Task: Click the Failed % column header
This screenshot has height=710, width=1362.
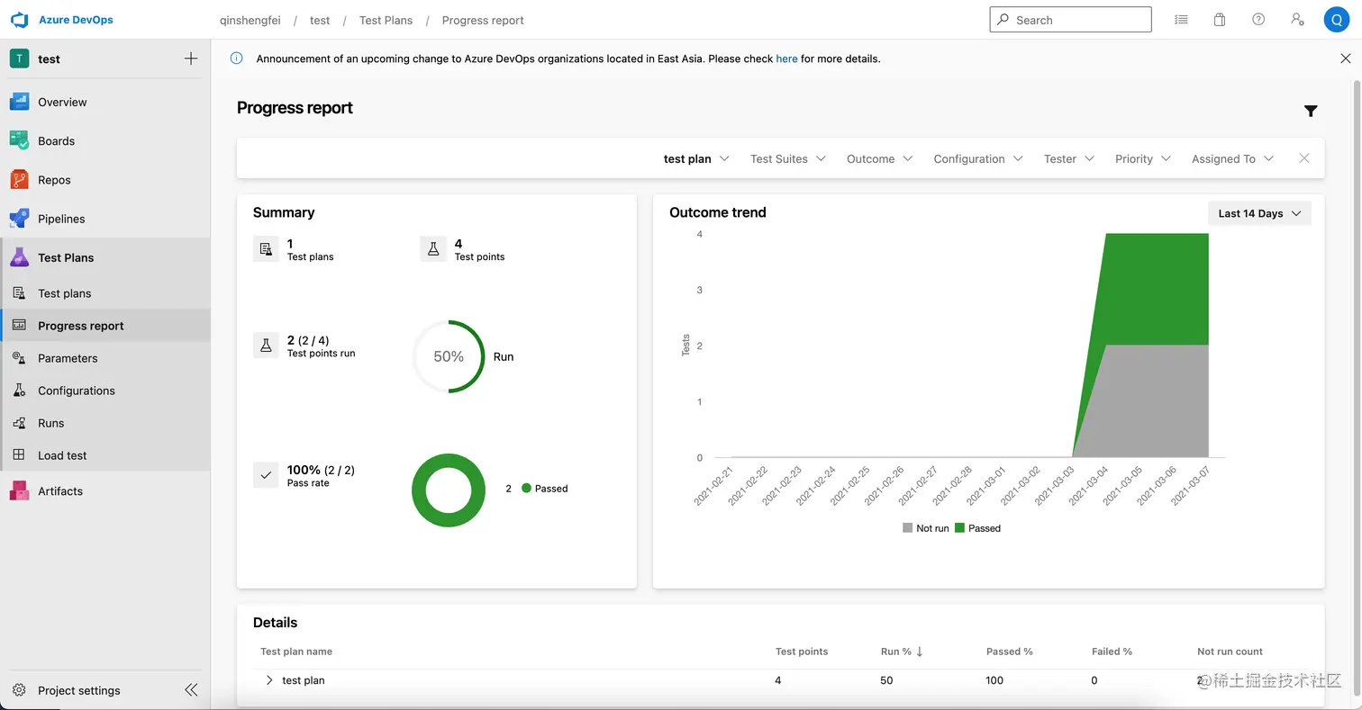Action: [x=1112, y=652]
